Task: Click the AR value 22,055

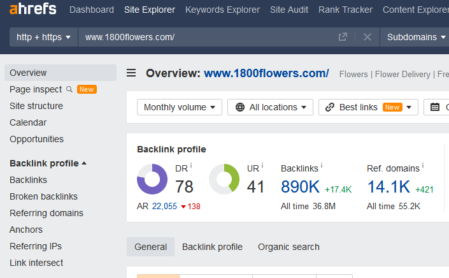Action: [x=164, y=207]
